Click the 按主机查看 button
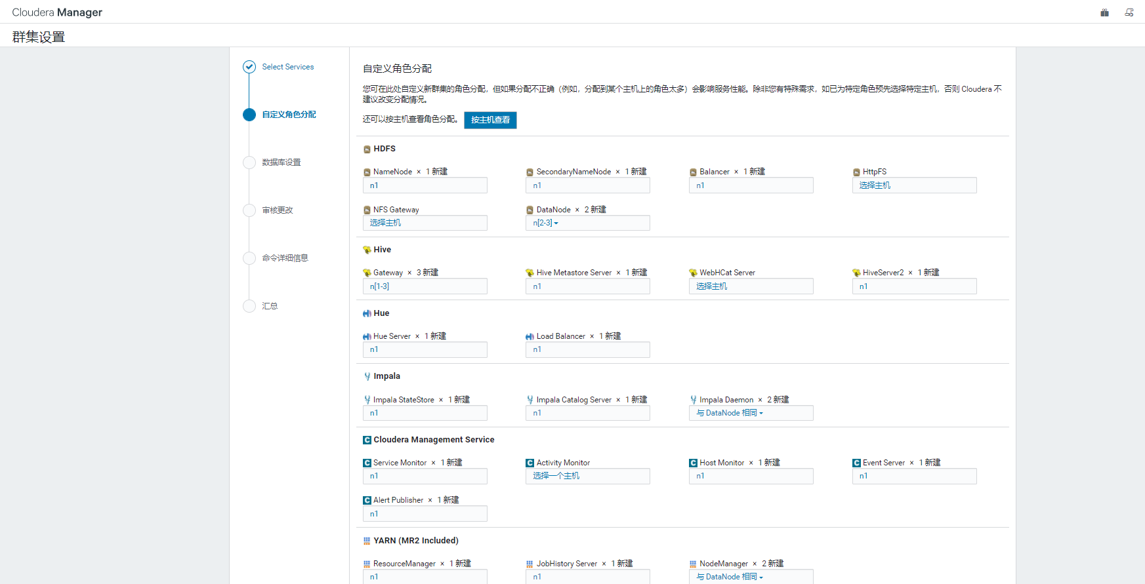1145x584 pixels. (x=490, y=120)
